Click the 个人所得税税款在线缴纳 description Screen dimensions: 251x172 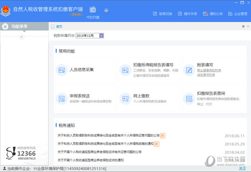[x=150, y=101]
